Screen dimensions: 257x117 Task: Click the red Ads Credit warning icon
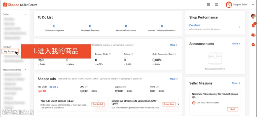45,91
